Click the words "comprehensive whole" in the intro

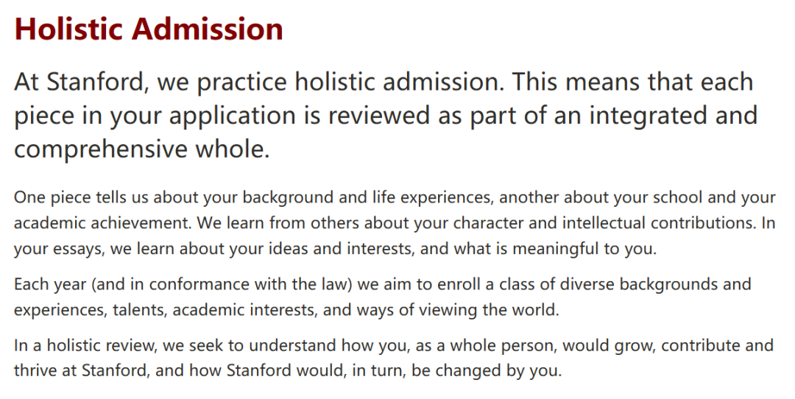[x=141, y=149]
